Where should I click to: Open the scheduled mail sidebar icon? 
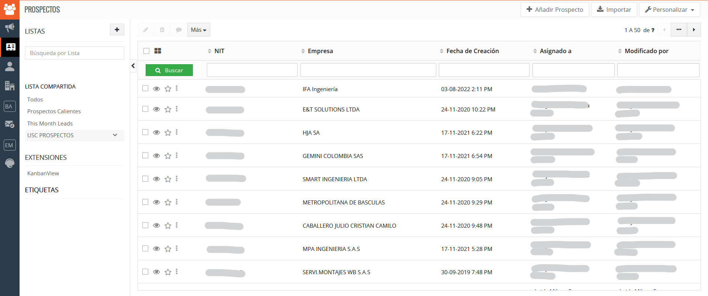tap(10, 124)
